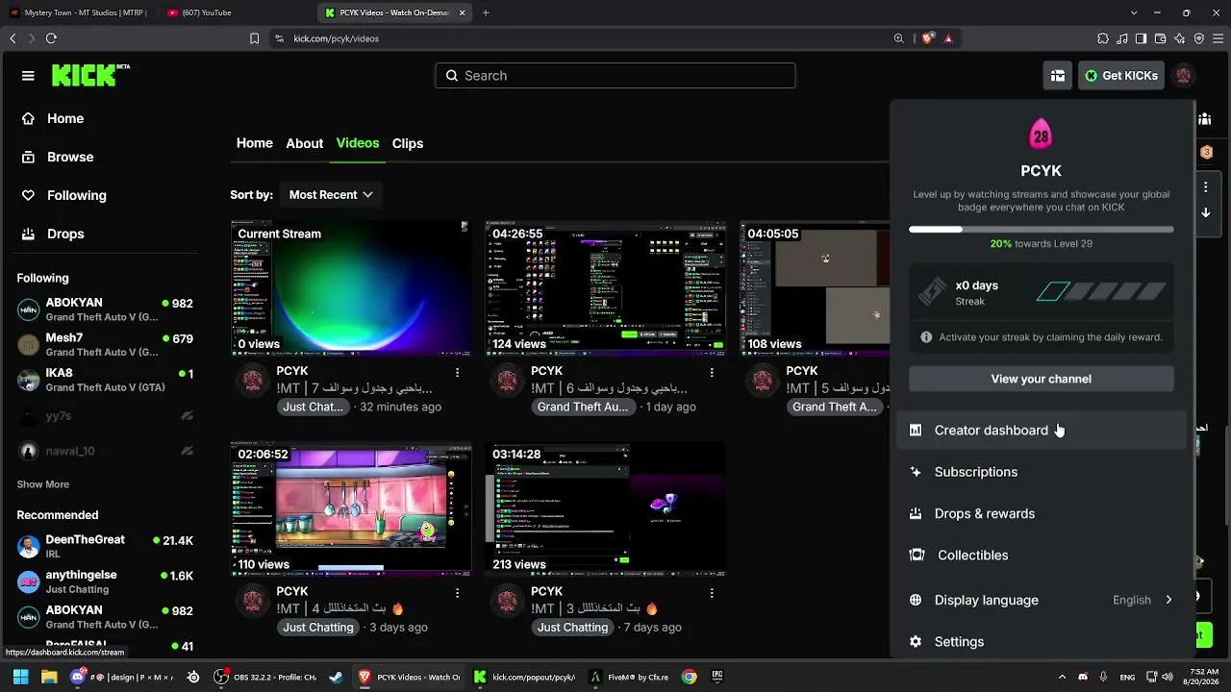Open Mesh7 channel in Following list
Screen dimensions: 1231x692
(x=105, y=344)
